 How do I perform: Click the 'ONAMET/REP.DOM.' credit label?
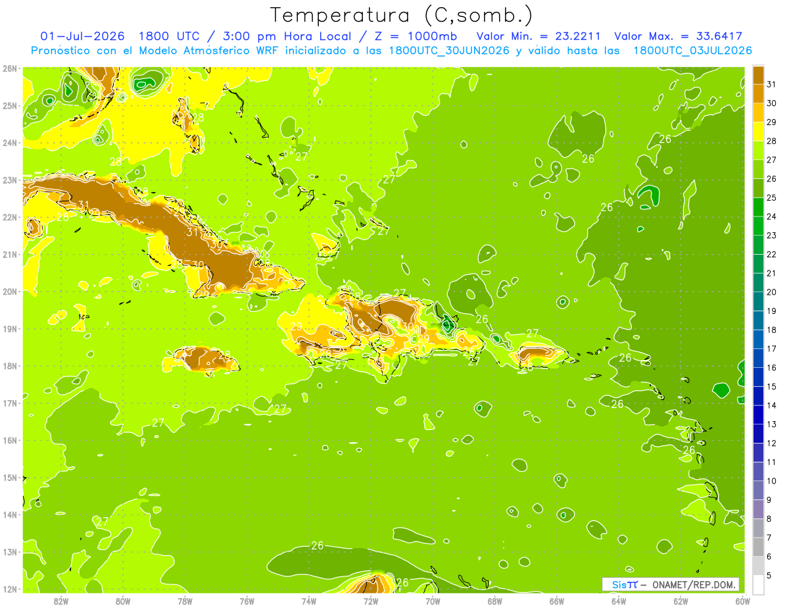[695, 584]
